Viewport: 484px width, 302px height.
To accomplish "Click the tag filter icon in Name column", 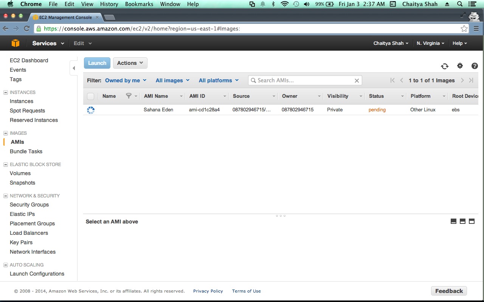I will (129, 96).
